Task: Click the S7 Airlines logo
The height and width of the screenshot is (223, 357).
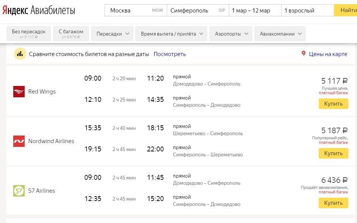Action: pyautogui.click(x=19, y=191)
